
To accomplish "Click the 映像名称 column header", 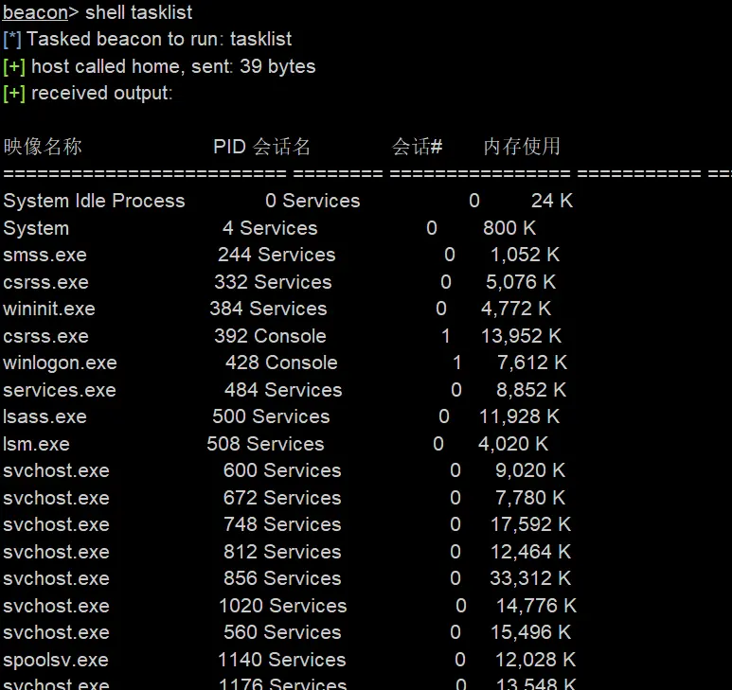I will 43,147.
